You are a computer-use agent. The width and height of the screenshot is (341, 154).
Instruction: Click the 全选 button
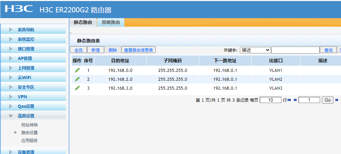[x=78, y=50]
